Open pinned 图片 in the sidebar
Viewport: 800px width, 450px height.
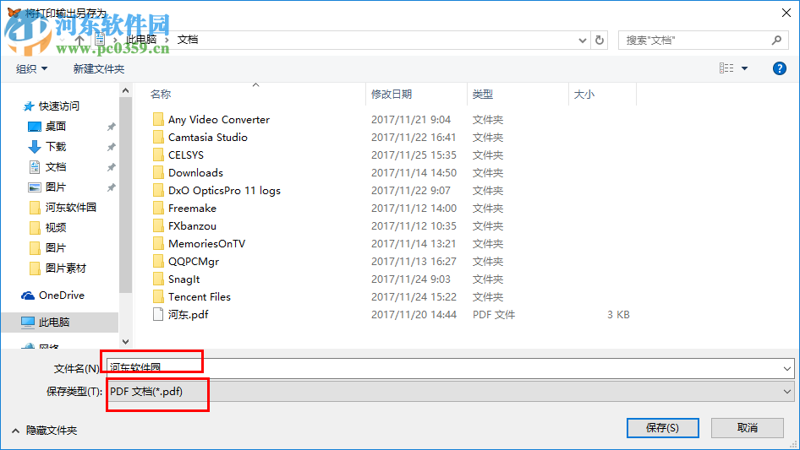pos(56,187)
